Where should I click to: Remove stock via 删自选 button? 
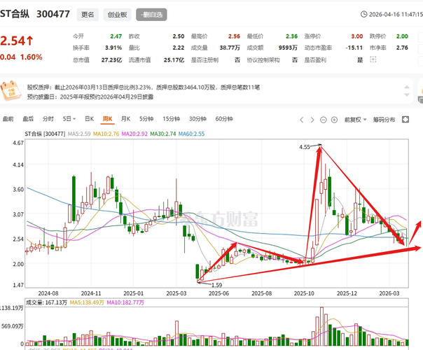tap(151, 15)
